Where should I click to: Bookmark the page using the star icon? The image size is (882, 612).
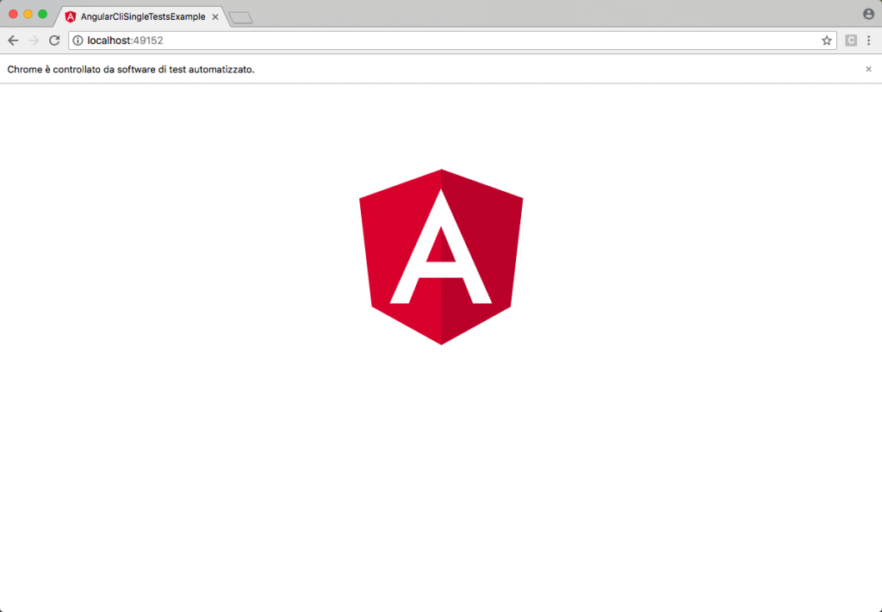click(826, 40)
